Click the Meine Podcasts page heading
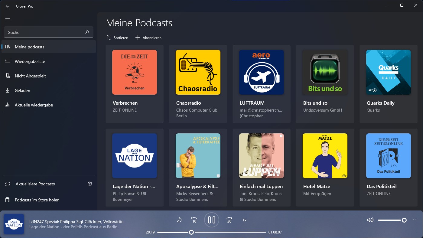The width and height of the screenshot is (423, 238). (139, 23)
